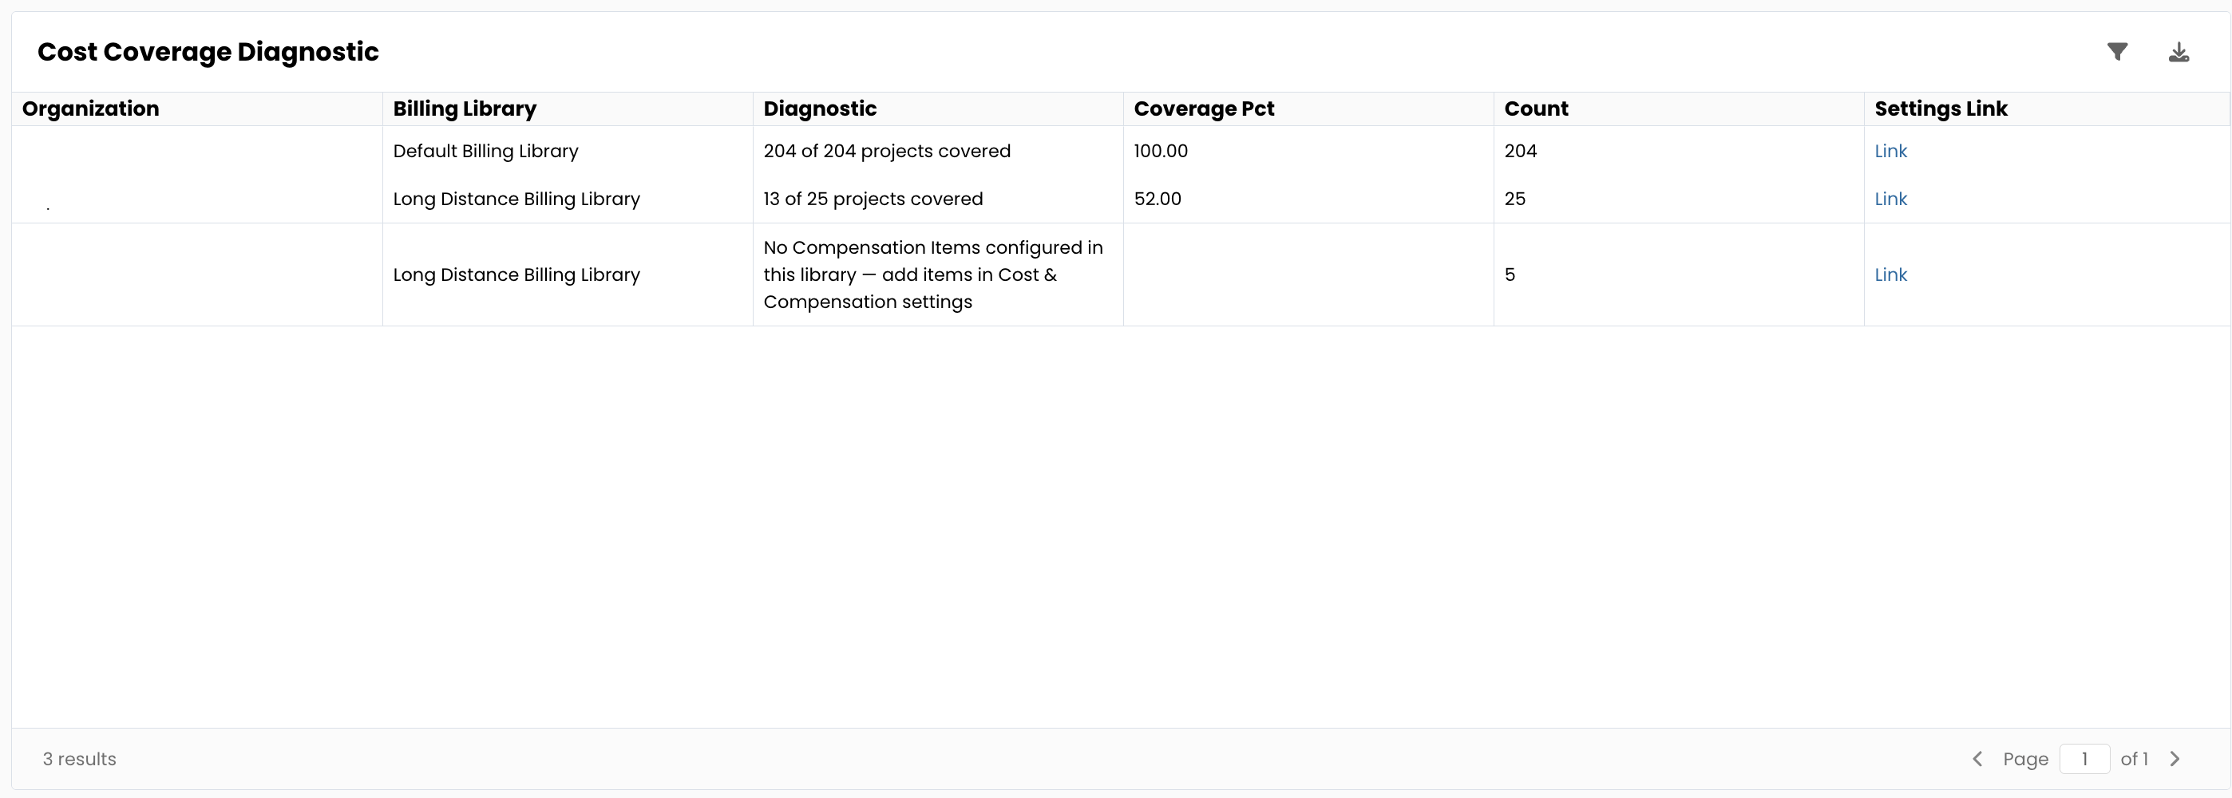
Task: Open the settings Link for No Compensation Items row
Action: (x=1890, y=275)
